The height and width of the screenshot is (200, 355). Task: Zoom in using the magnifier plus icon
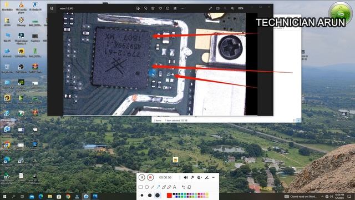click(232, 8)
